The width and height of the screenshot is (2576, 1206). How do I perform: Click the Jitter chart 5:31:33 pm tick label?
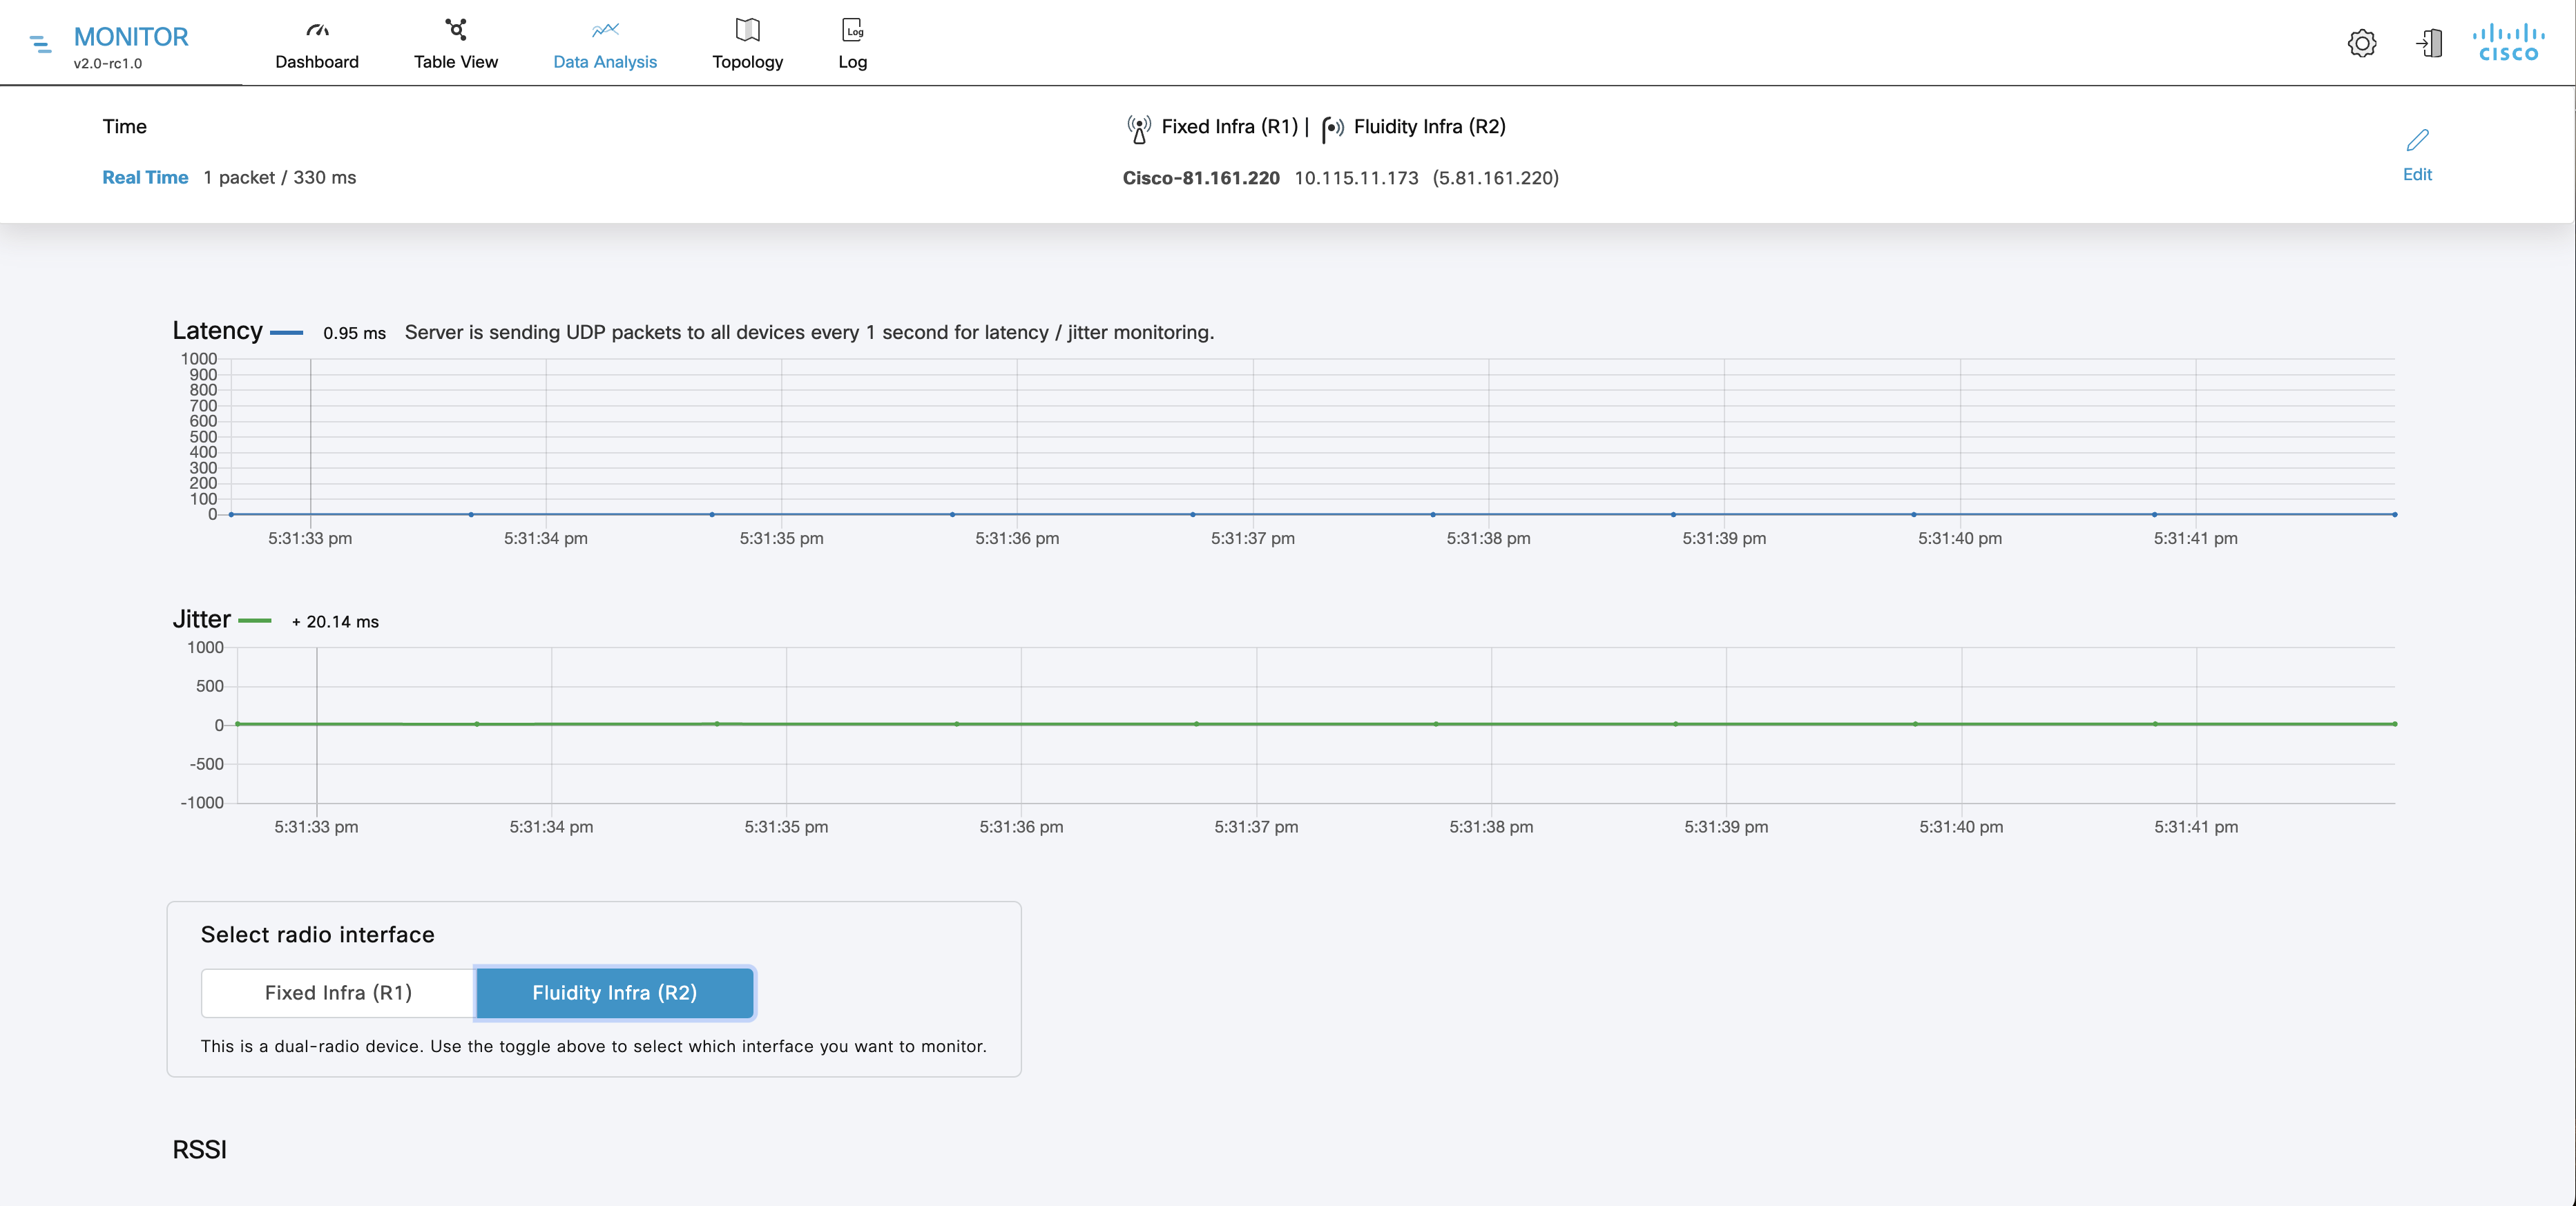tap(316, 826)
